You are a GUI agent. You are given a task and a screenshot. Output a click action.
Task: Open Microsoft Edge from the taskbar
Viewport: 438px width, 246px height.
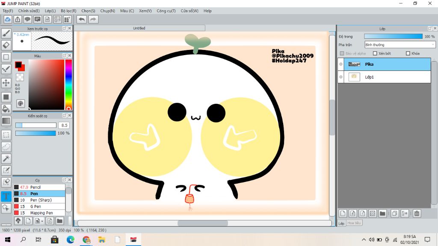tap(70, 240)
